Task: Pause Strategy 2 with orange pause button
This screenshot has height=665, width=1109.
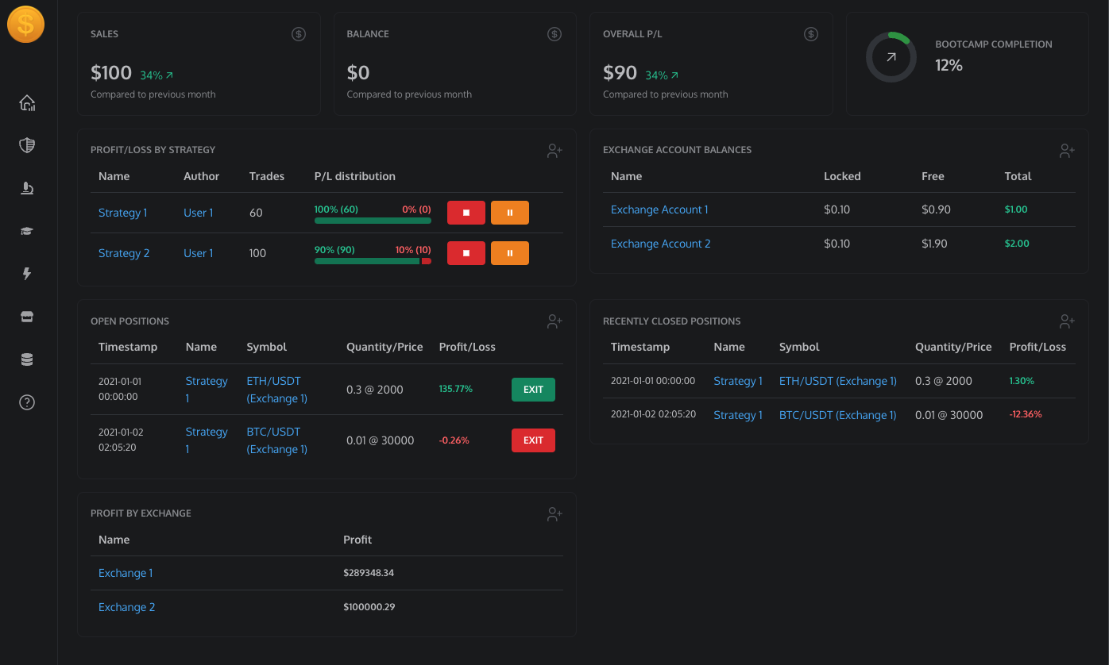Action: pos(510,253)
